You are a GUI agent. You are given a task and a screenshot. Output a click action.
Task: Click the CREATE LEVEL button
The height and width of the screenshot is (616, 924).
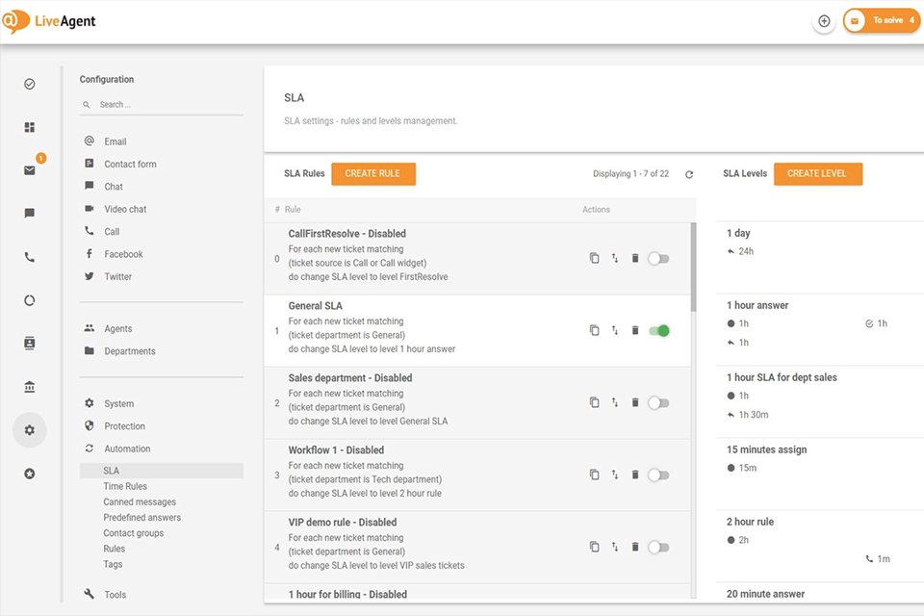point(817,174)
